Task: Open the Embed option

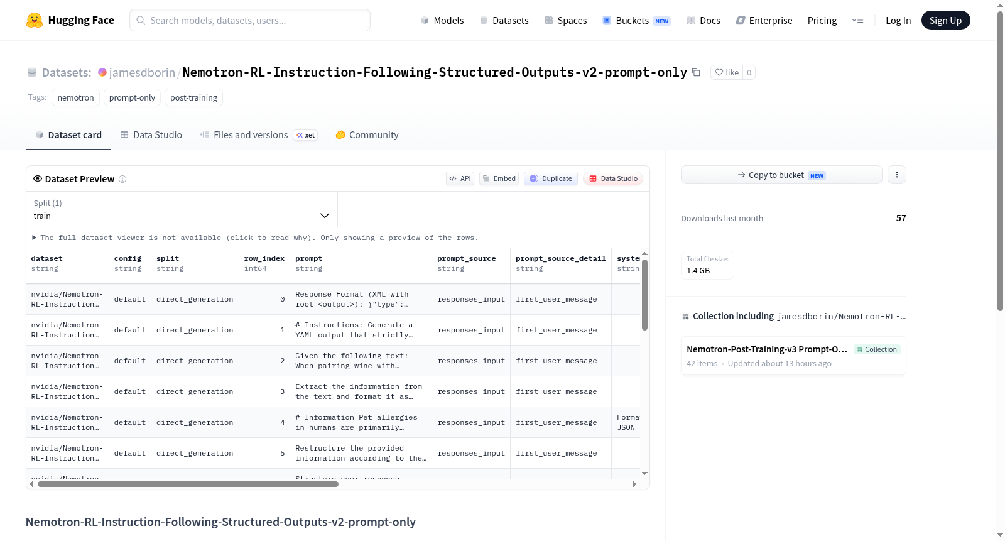Action: 499,178
